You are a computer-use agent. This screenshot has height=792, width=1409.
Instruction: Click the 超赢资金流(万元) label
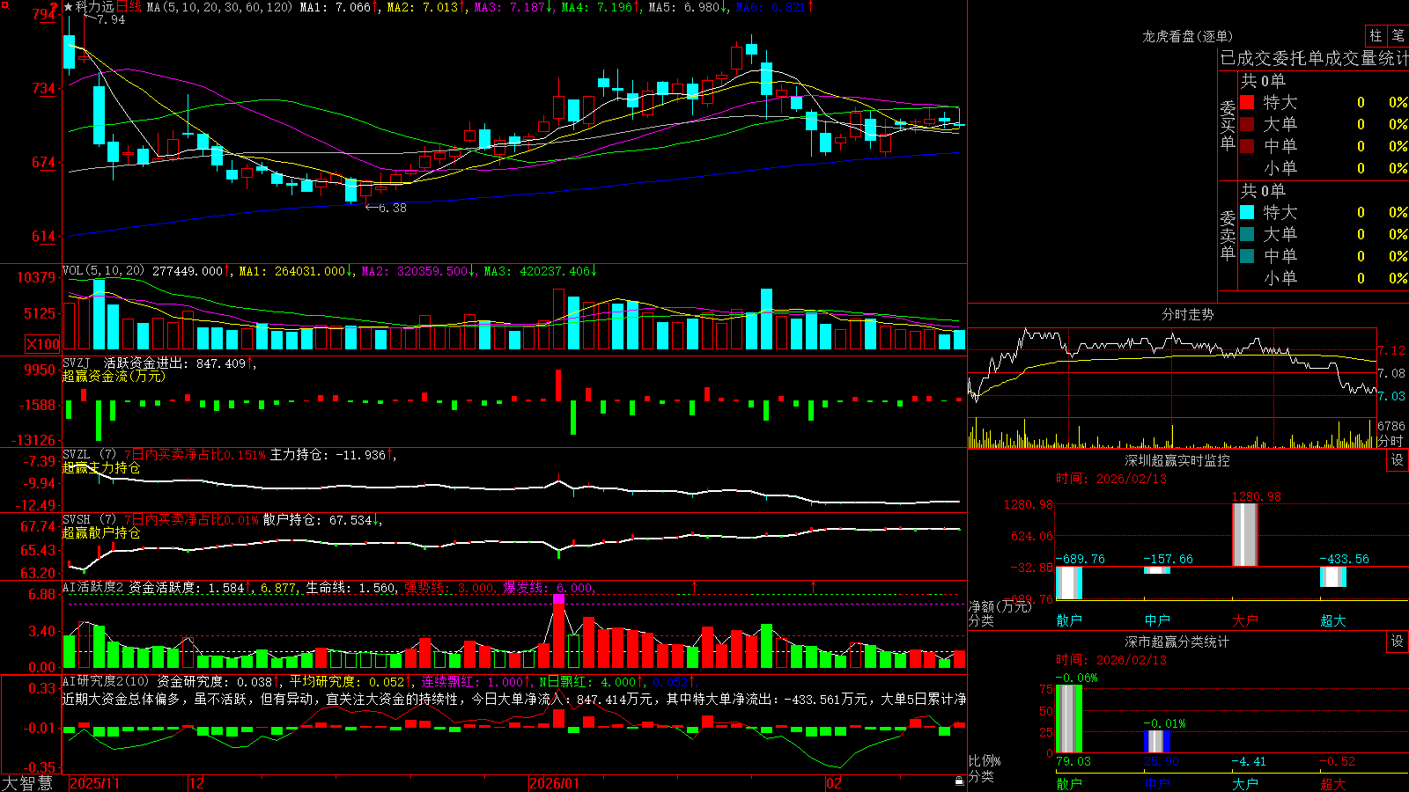pyautogui.click(x=114, y=376)
